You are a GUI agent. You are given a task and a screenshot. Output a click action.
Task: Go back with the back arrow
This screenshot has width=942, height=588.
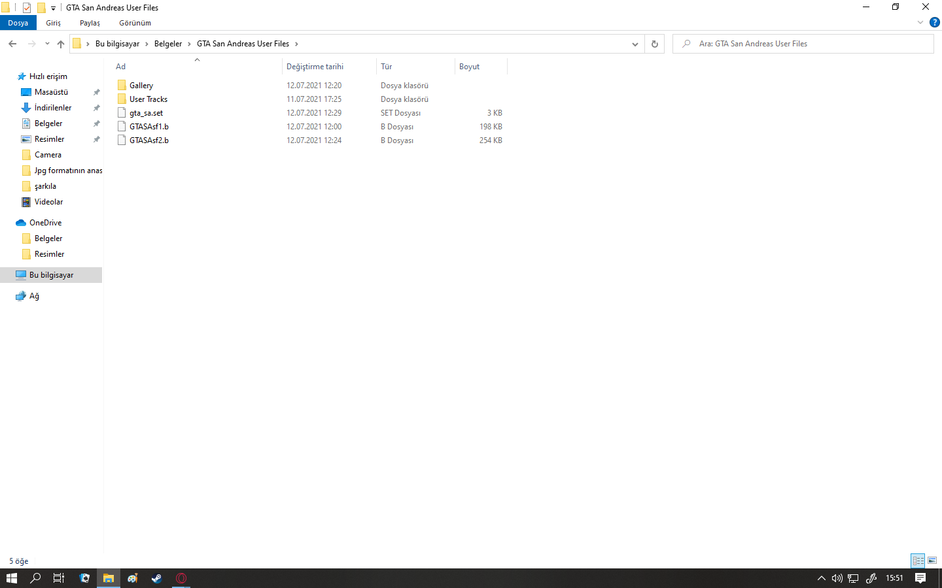click(12, 44)
